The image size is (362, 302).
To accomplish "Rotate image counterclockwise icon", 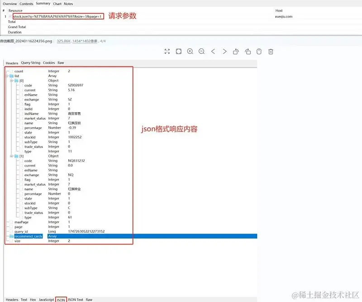I will [x=236, y=51].
